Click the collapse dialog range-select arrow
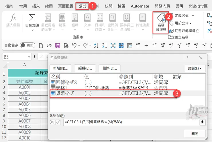212x142 pixels. click(202, 122)
